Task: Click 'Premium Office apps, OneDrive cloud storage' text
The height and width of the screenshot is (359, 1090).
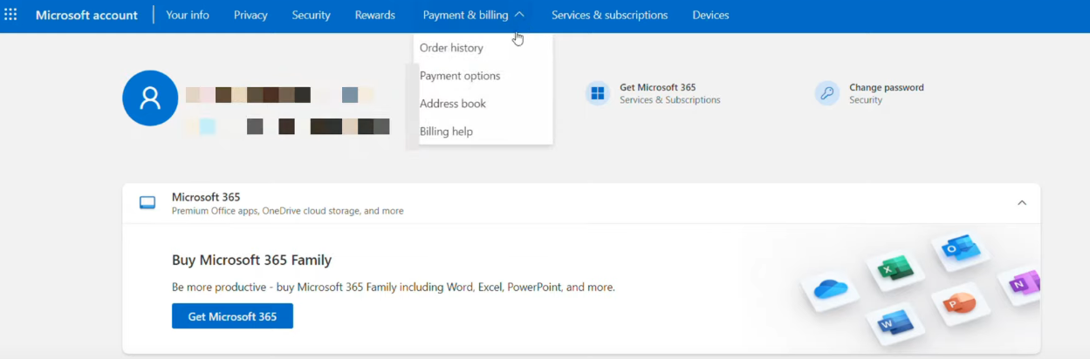Action: pos(287,211)
